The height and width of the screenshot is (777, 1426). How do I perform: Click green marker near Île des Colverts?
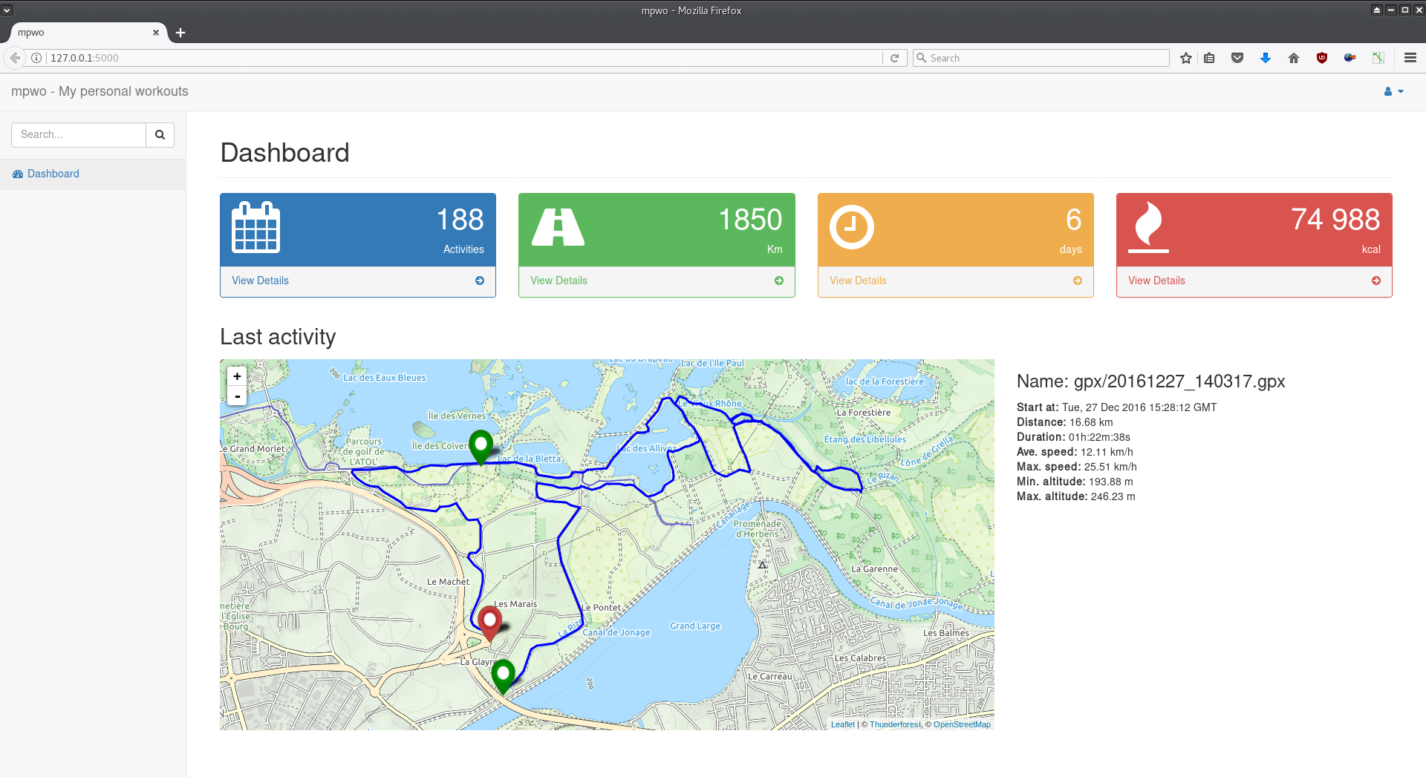pyautogui.click(x=481, y=447)
